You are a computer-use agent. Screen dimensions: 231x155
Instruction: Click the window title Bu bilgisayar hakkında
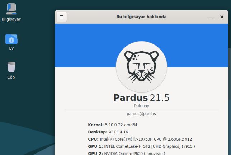(x=141, y=17)
